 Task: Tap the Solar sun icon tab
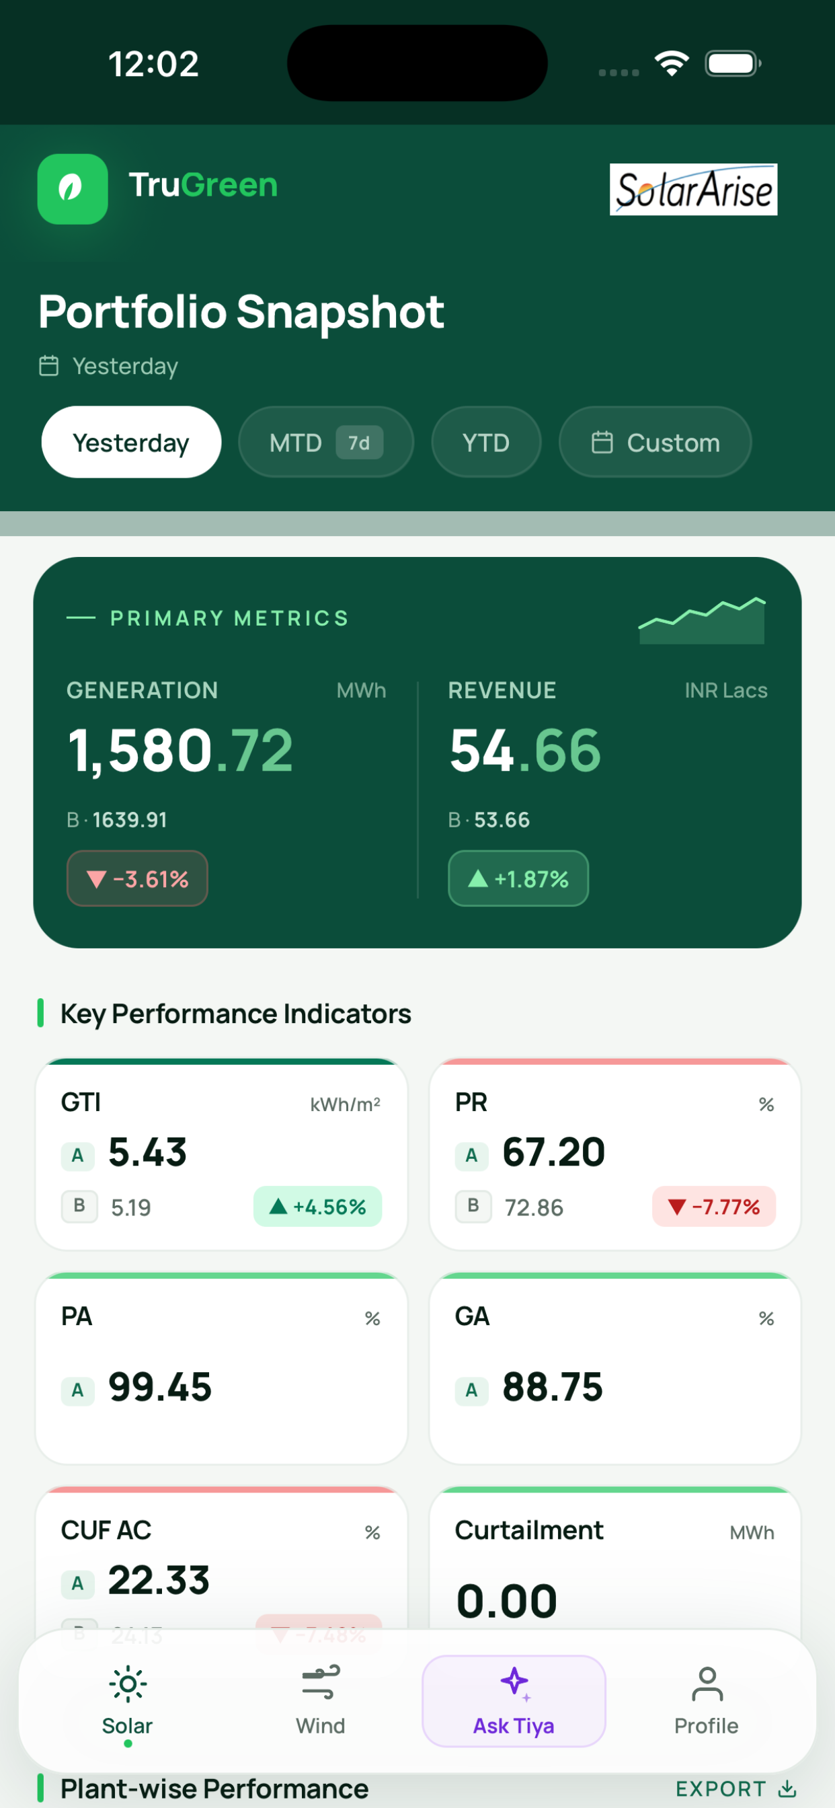128,1684
